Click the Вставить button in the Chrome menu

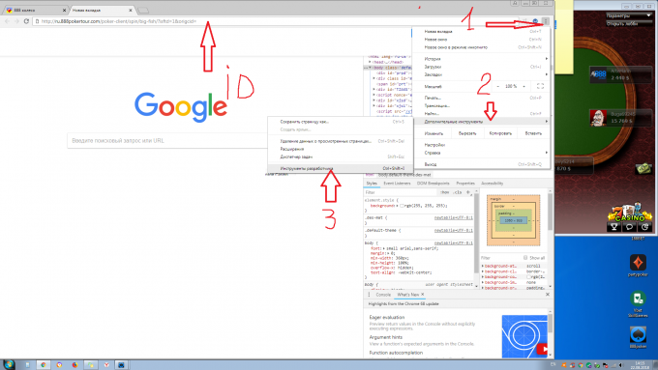[x=533, y=133]
